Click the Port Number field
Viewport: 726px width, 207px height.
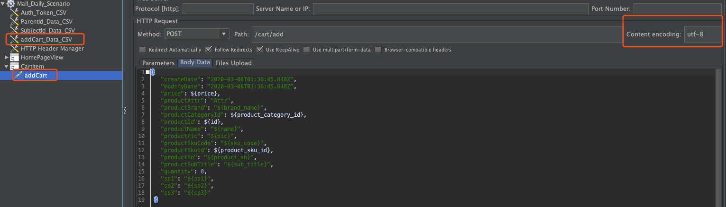click(678, 9)
